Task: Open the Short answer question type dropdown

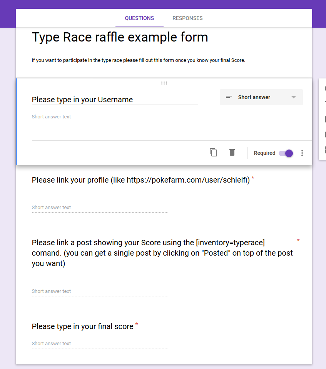Action: [261, 97]
